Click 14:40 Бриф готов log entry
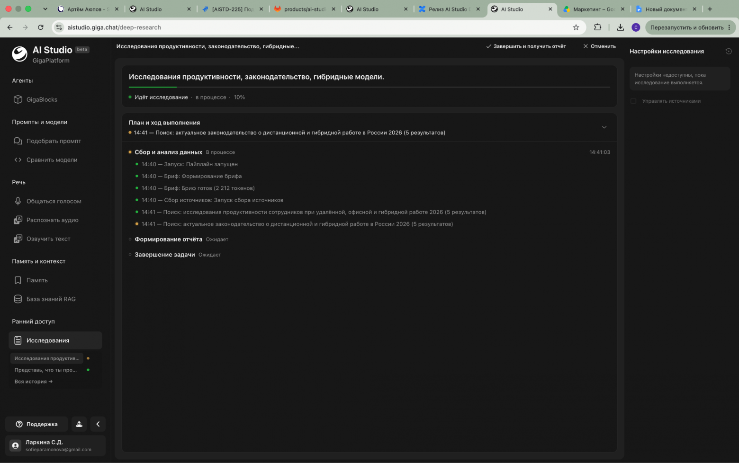Viewport: 739px width, 463px height. pyautogui.click(x=198, y=188)
